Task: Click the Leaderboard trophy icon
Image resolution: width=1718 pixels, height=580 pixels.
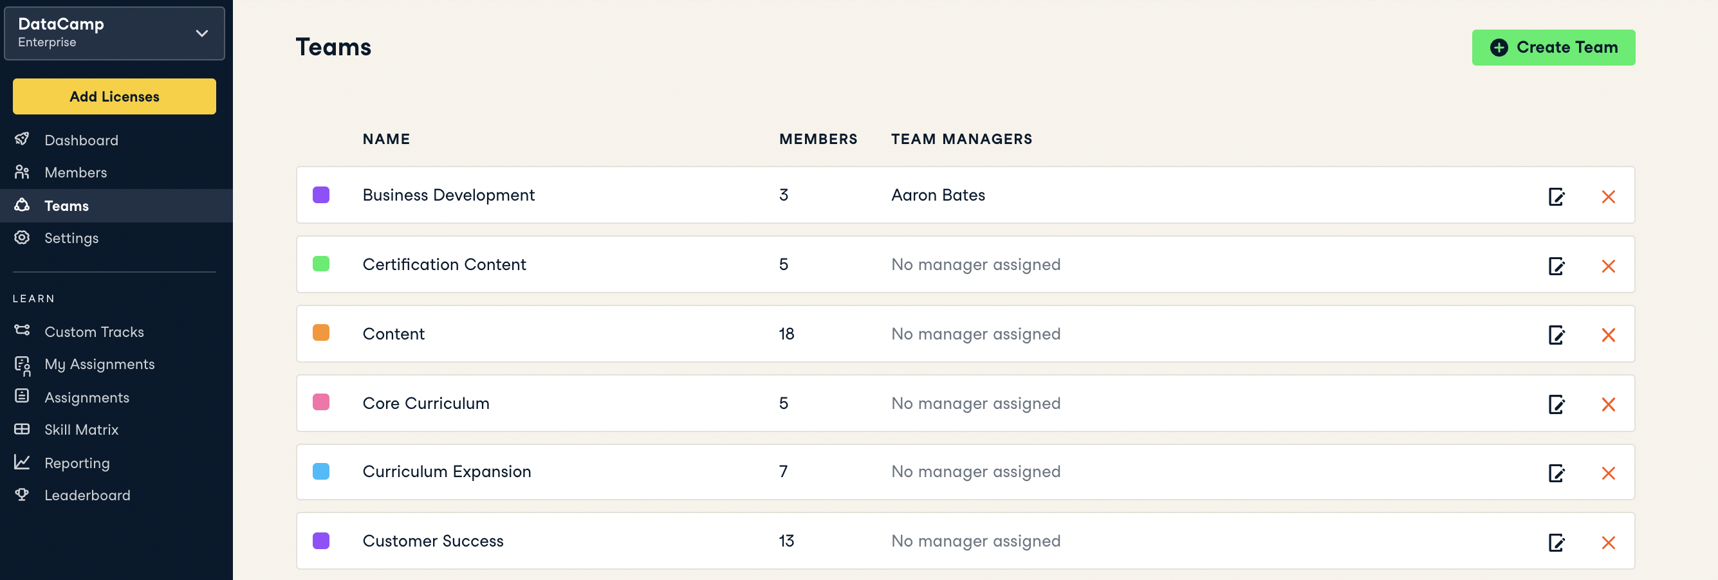Action: pyautogui.click(x=22, y=494)
